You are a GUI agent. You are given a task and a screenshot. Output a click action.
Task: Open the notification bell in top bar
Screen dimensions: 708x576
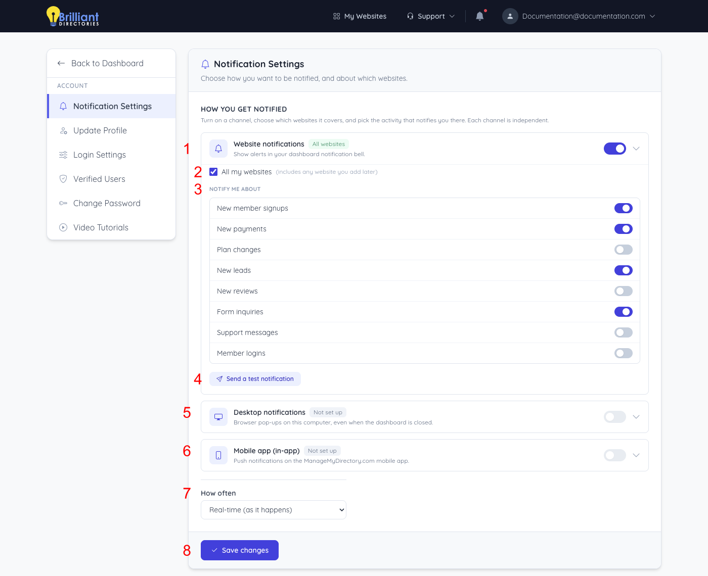480,16
